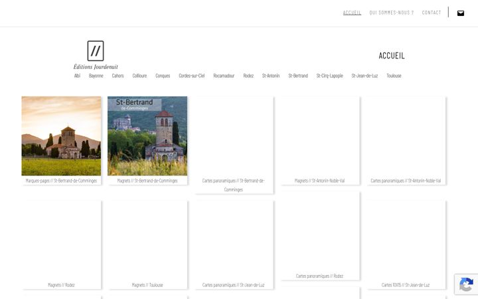Select the St-Antonin city link
This screenshot has width=478, height=299.
click(x=271, y=76)
